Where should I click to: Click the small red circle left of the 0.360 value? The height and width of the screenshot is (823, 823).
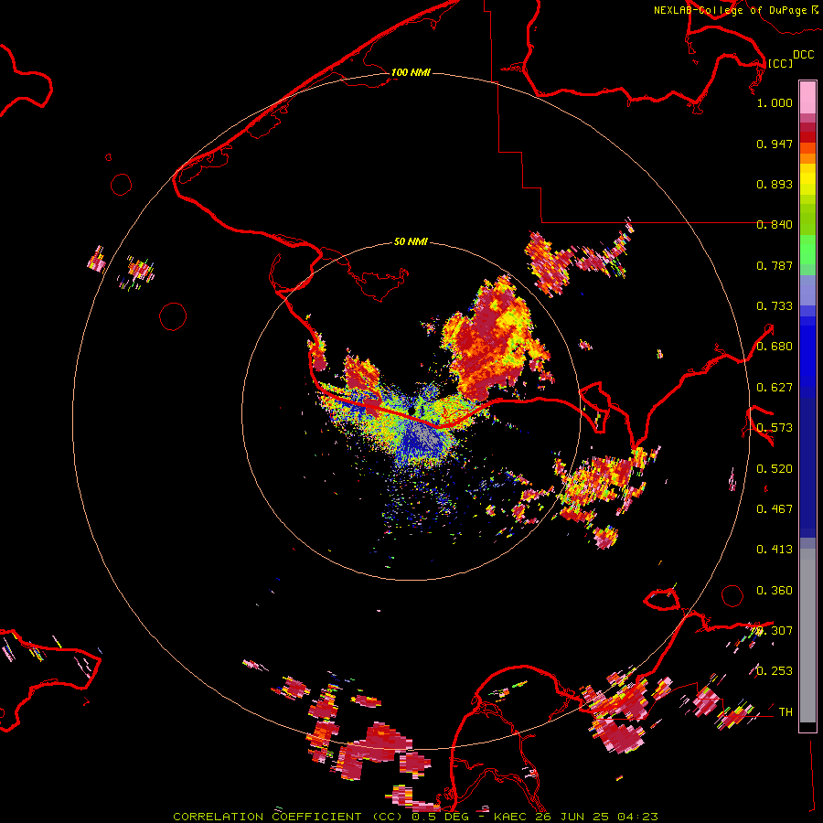click(732, 595)
